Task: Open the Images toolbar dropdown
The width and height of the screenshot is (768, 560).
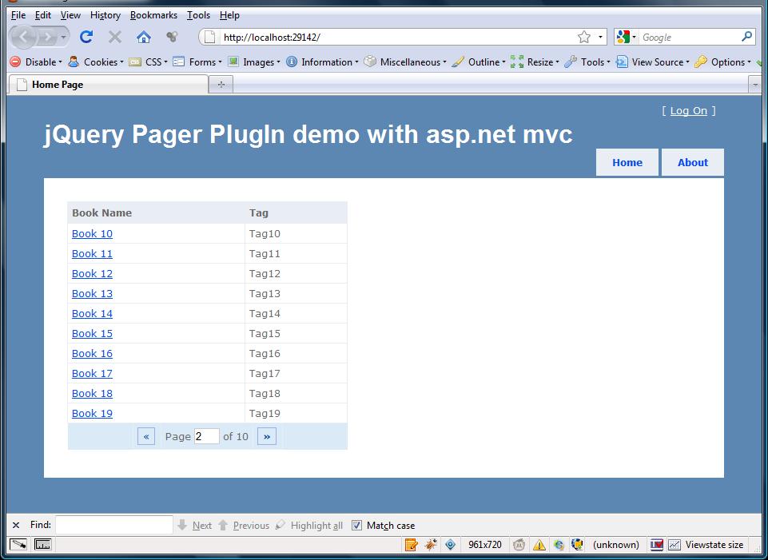Action: 254,62
